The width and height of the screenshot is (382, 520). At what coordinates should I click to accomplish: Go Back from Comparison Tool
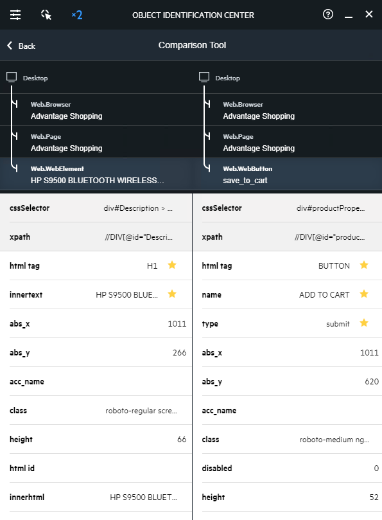21,46
